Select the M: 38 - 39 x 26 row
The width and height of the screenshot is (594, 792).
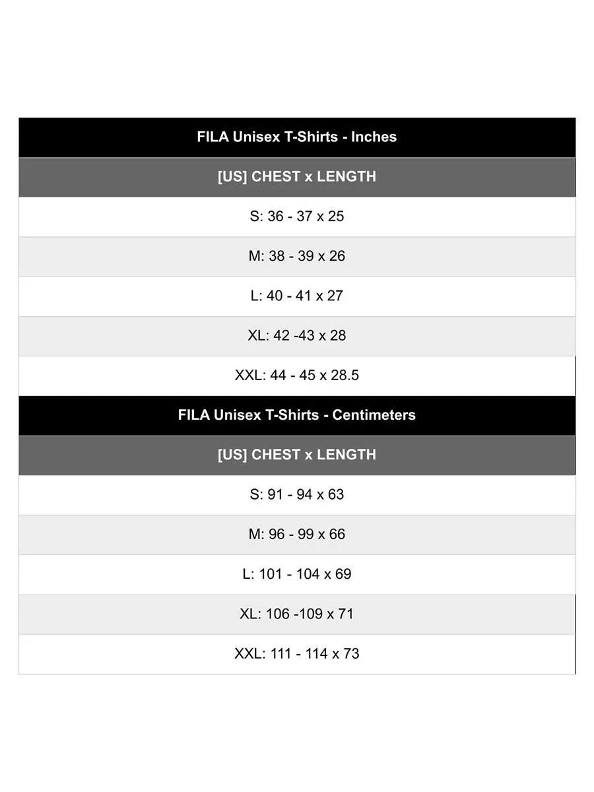pos(296,256)
